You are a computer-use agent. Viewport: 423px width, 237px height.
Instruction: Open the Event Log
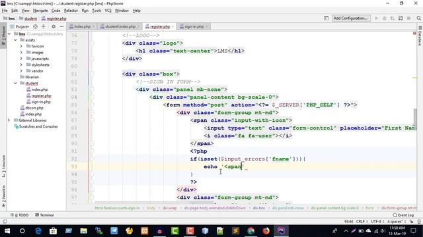(404, 215)
